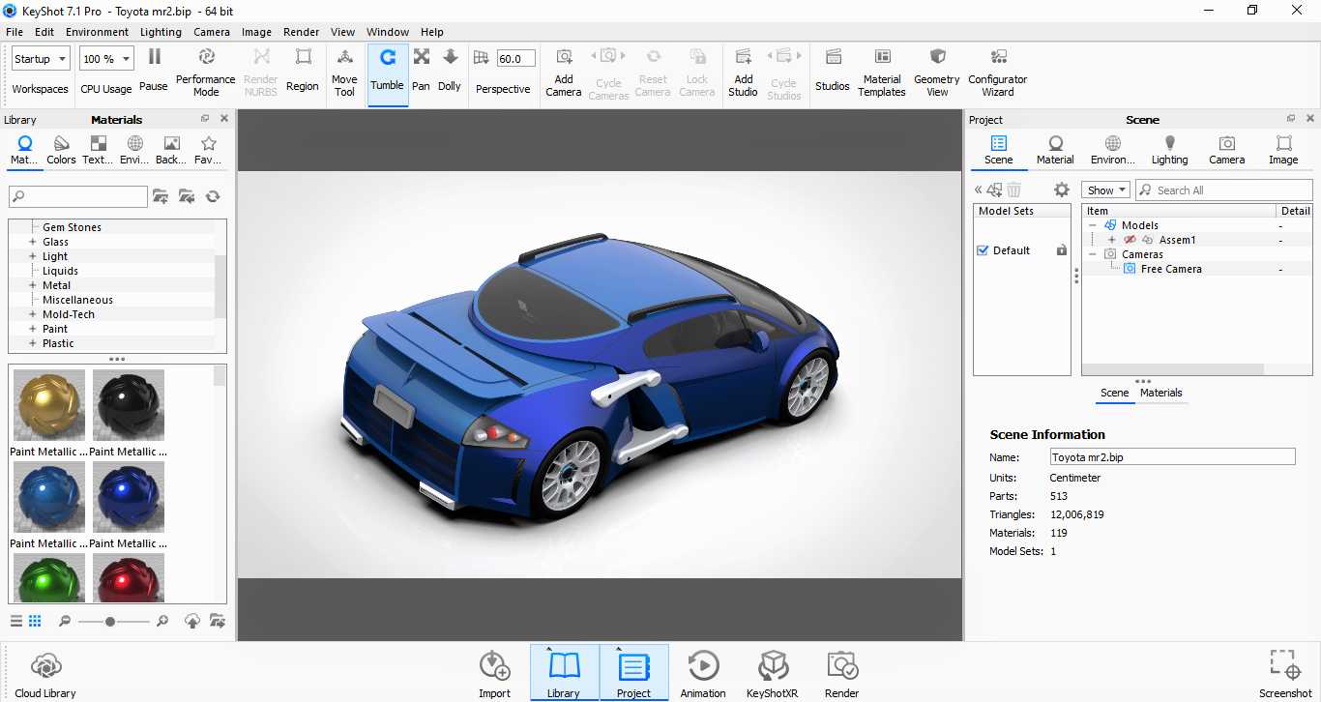Toggle Performance Mode on
Viewport: 1321px width, 702px height.
pos(206,73)
